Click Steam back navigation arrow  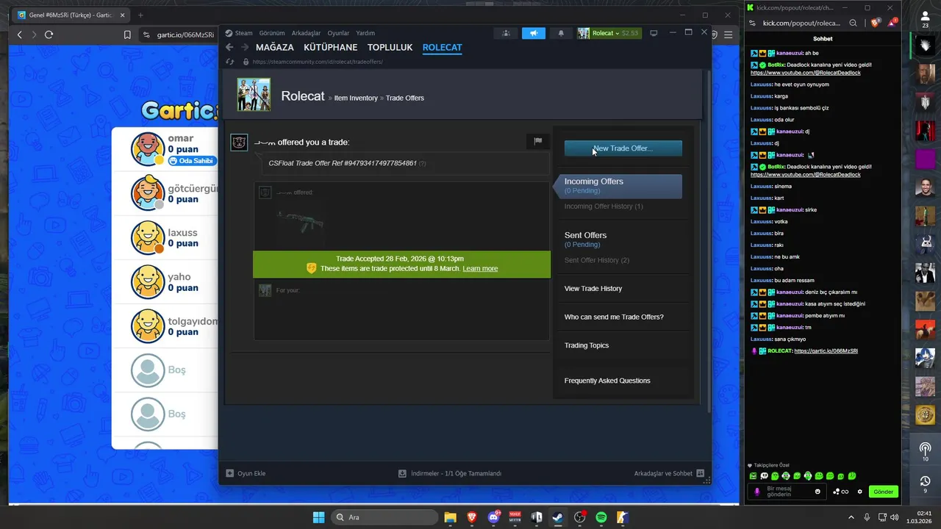pos(229,47)
